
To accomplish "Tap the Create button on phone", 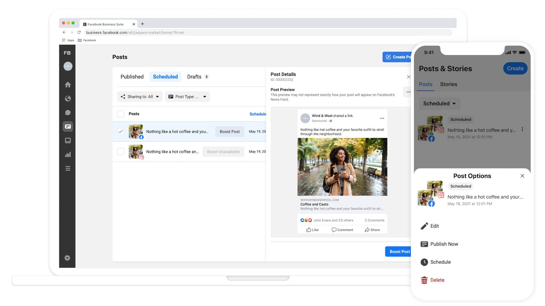I will (515, 69).
